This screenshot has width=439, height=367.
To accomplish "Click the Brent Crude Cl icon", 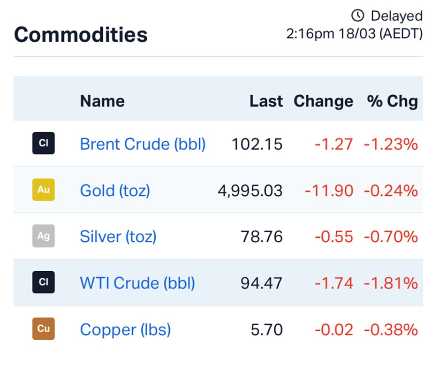I will tap(43, 144).
